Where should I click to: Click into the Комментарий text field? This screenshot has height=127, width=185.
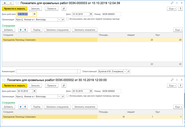47,71
